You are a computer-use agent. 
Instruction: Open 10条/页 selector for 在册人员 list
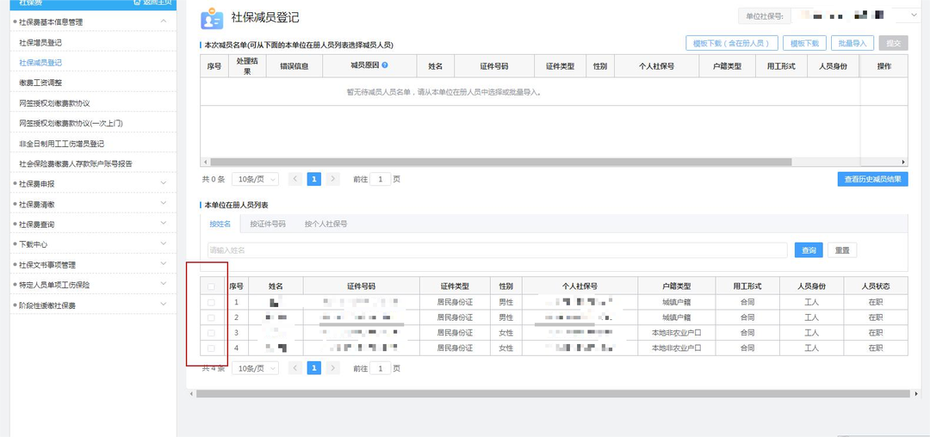255,368
